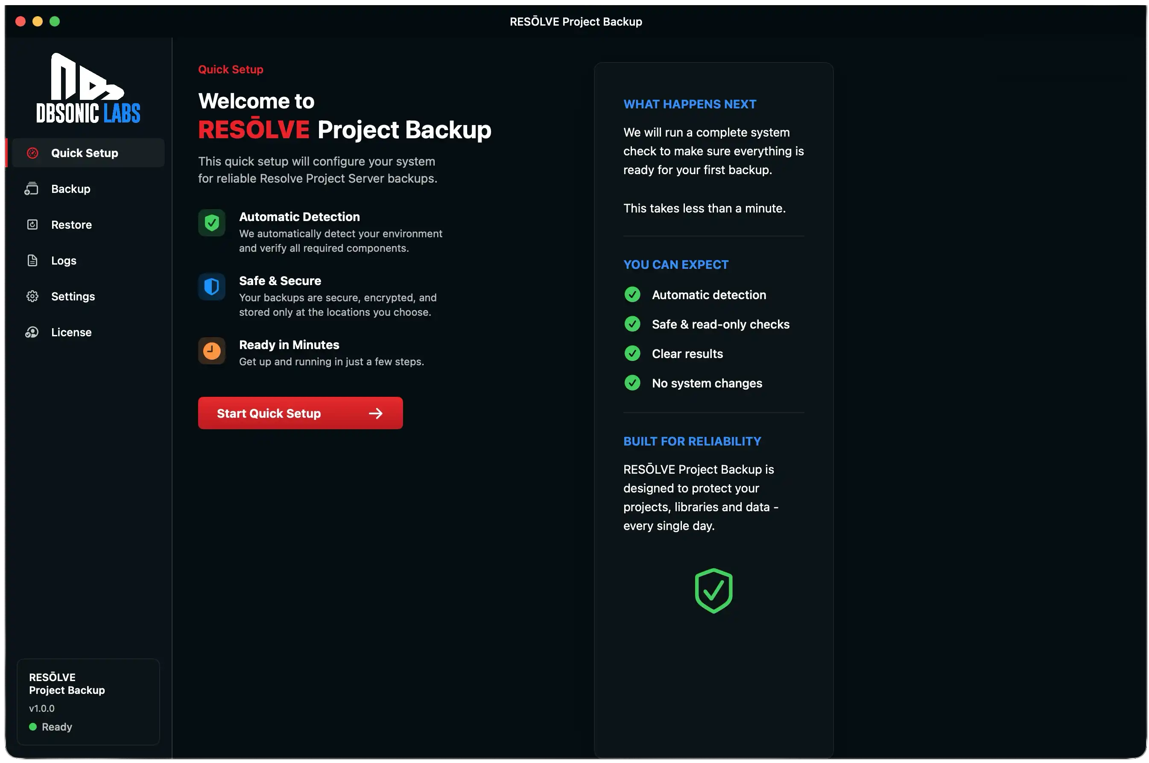Click the v1.0.0 version label
The image size is (1149, 763).
pos(42,708)
